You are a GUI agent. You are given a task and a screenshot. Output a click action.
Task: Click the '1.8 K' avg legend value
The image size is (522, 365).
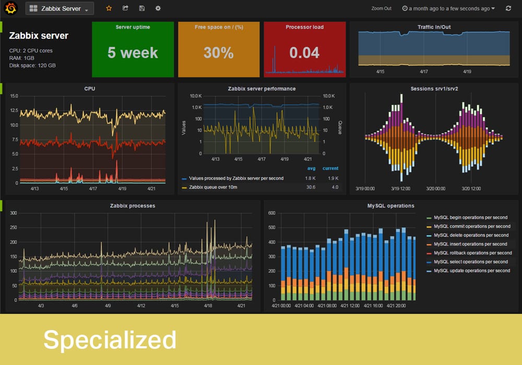(x=310, y=178)
